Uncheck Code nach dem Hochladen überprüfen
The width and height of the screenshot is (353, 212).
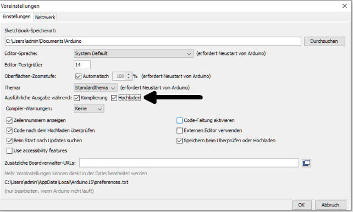coord(9,130)
